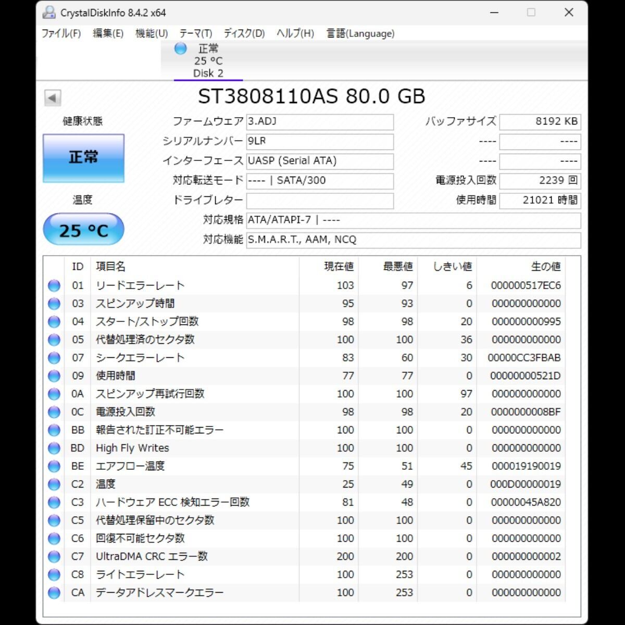Screen dimensions: 625x625
Task: Click the status orb for attribute 01 リードエラーレート
Action: tap(54, 285)
